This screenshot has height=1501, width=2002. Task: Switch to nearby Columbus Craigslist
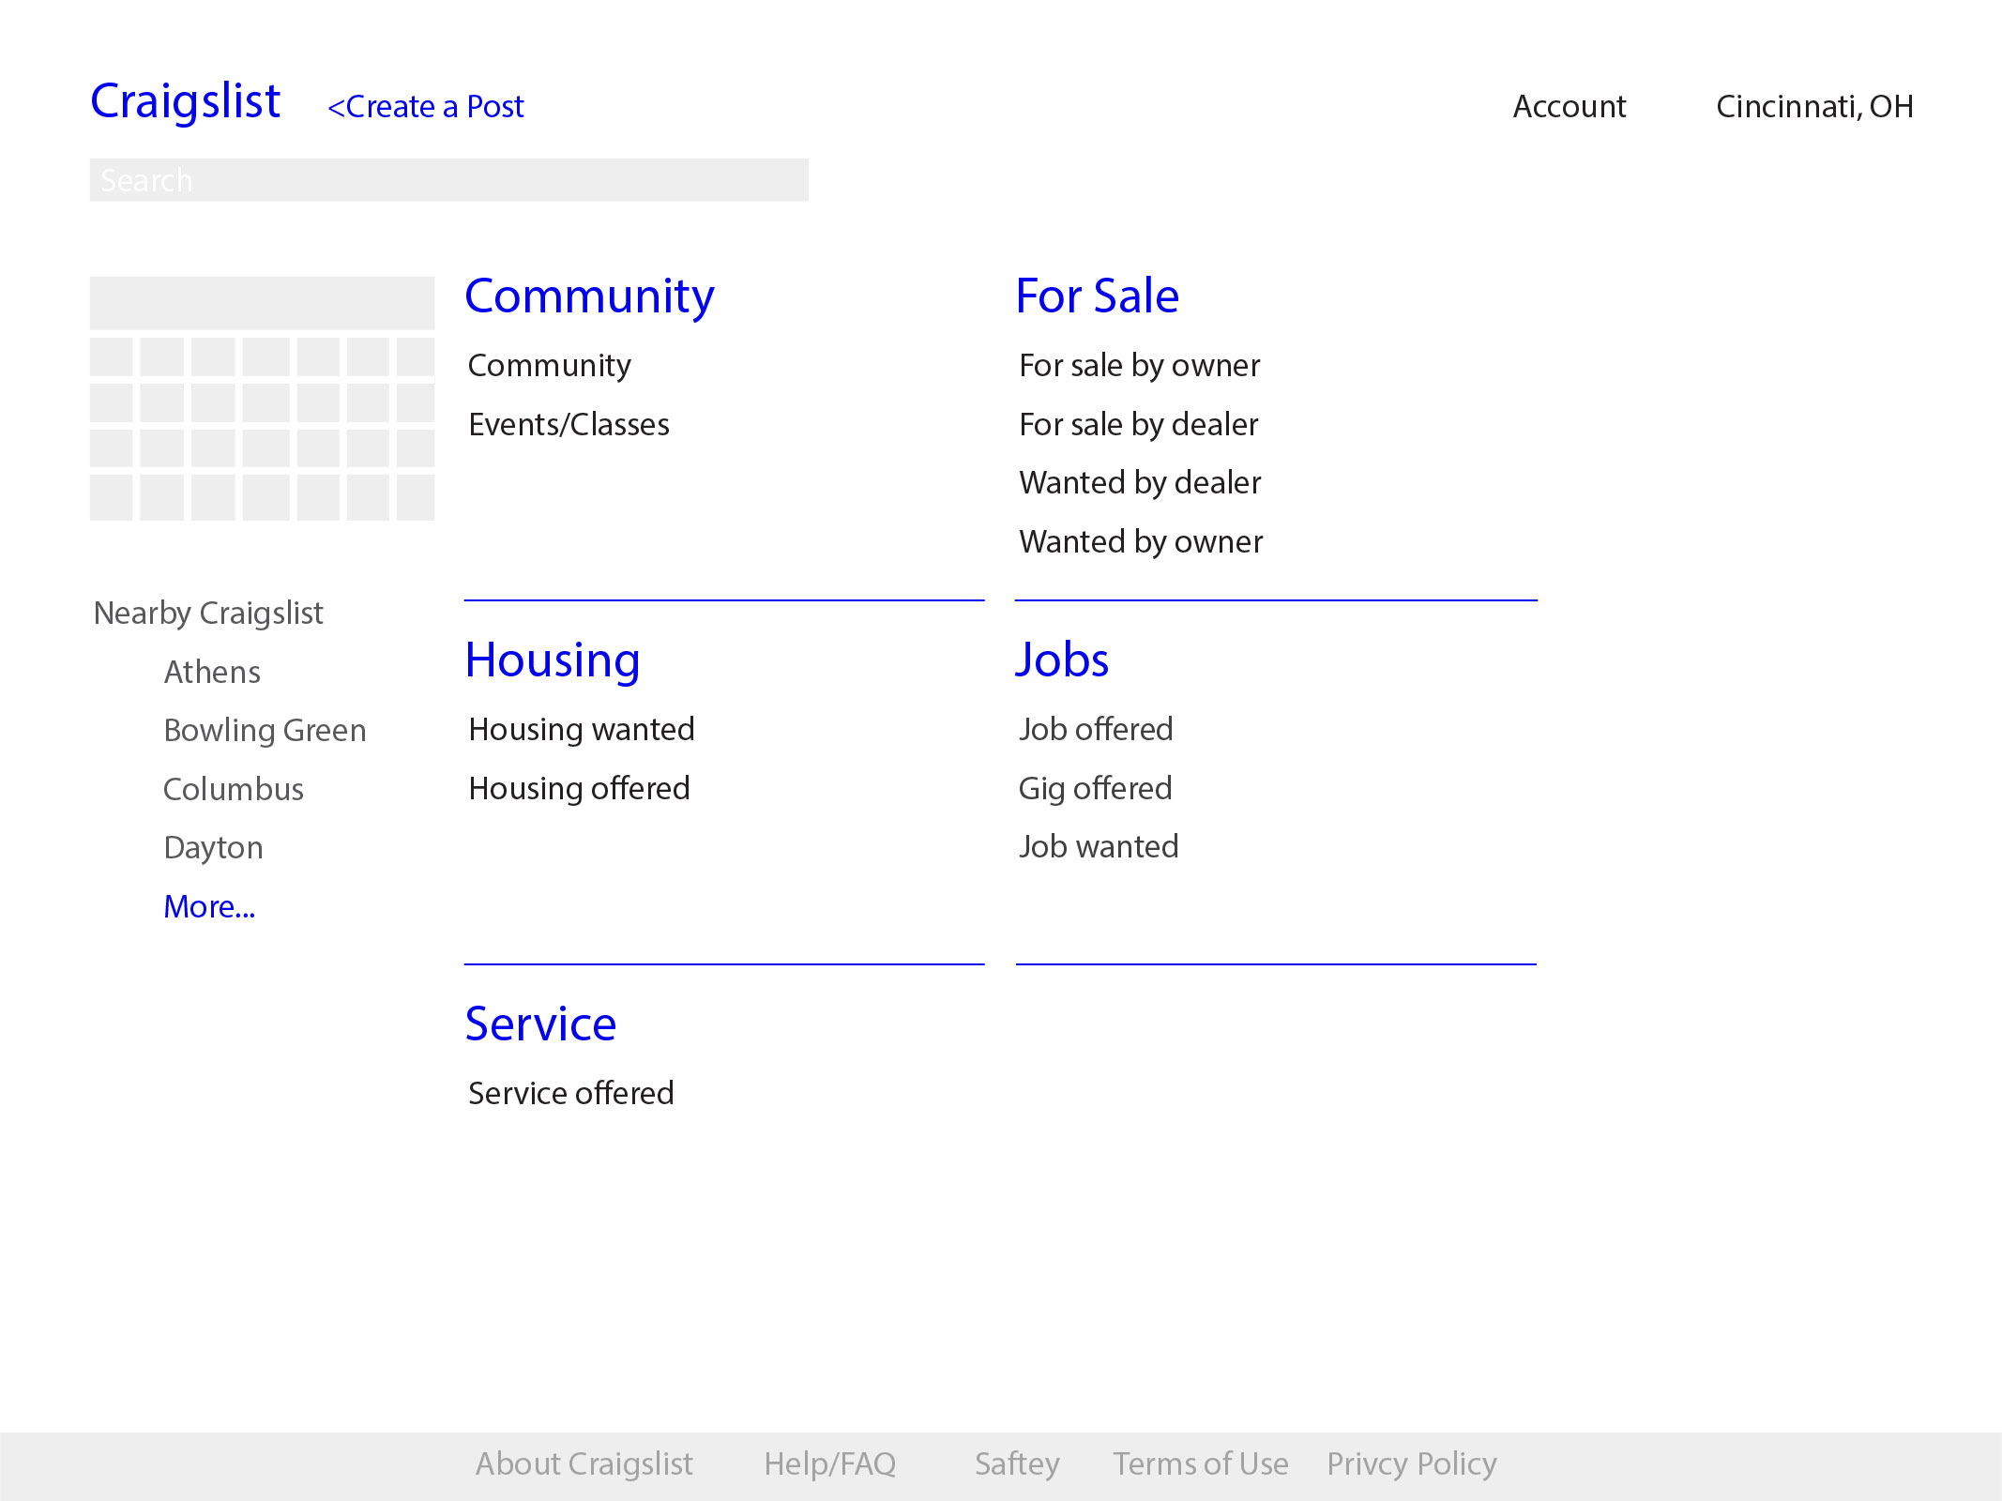pos(233,790)
